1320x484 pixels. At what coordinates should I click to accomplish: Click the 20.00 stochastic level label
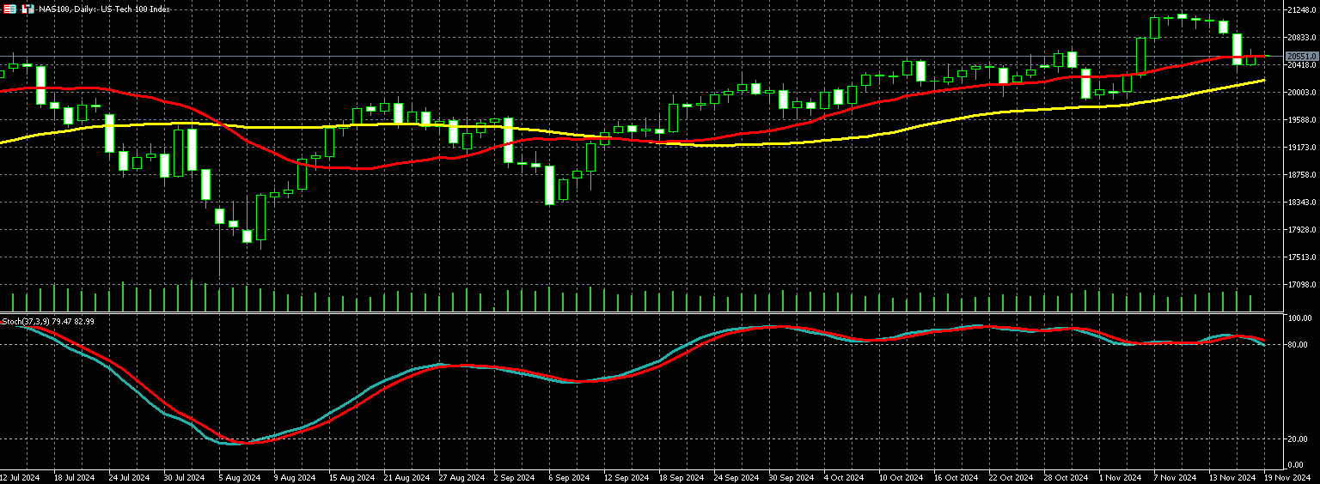[x=1297, y=439]
